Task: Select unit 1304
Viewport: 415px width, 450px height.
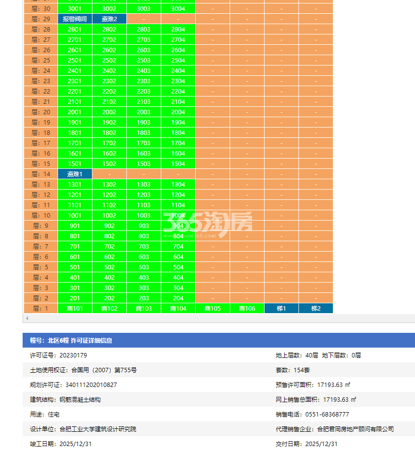Action: click(178, 184)
